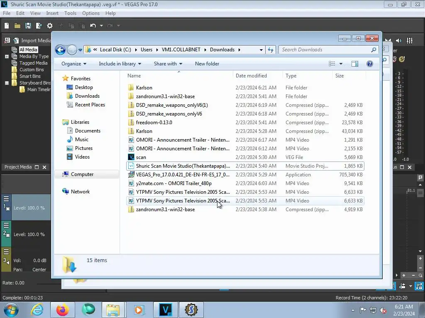Viewport: 425px width, 318px height.
Task: Select VEGAS_Pro_17.0.0.421 application file
Action: [245, 175]
